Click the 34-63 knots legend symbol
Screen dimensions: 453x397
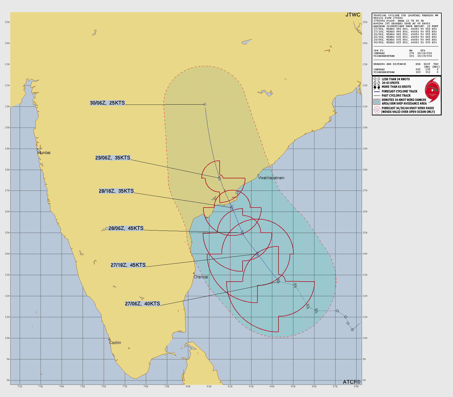point(377,83)
